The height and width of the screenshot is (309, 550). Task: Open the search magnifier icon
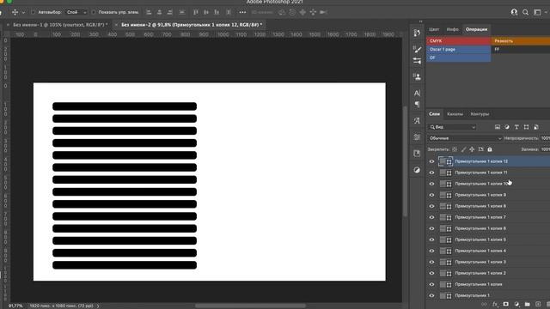(525, 12)
